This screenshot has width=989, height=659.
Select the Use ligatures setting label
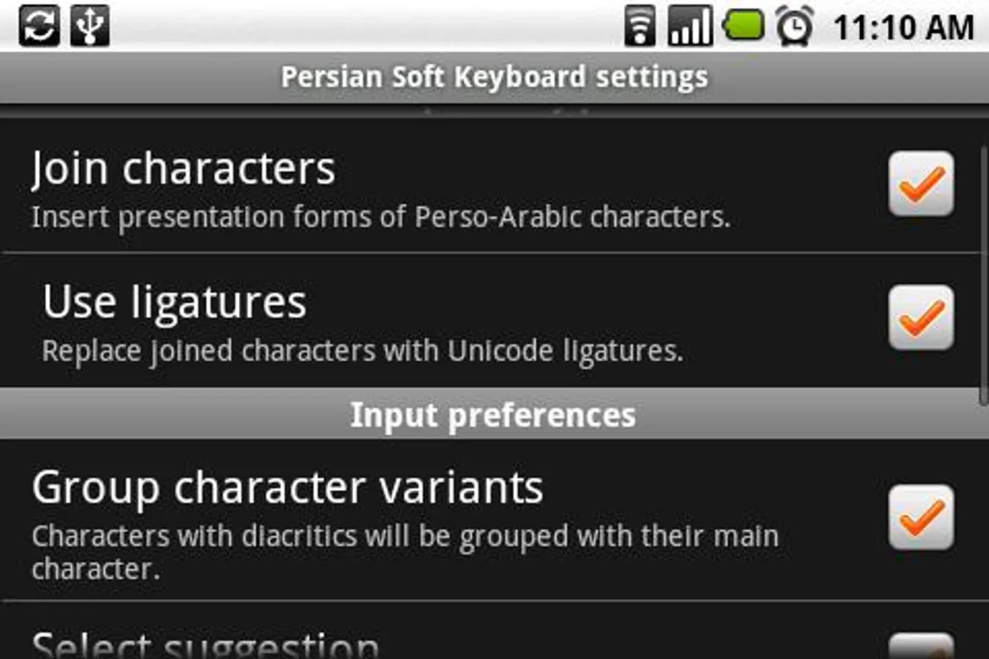coord(174,302)
